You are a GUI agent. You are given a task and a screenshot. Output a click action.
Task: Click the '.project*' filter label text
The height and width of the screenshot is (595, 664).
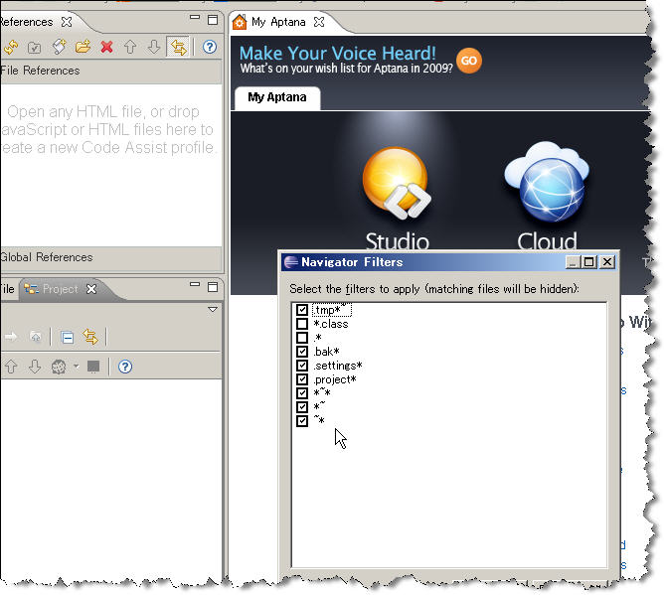click(x=335, y=379)
